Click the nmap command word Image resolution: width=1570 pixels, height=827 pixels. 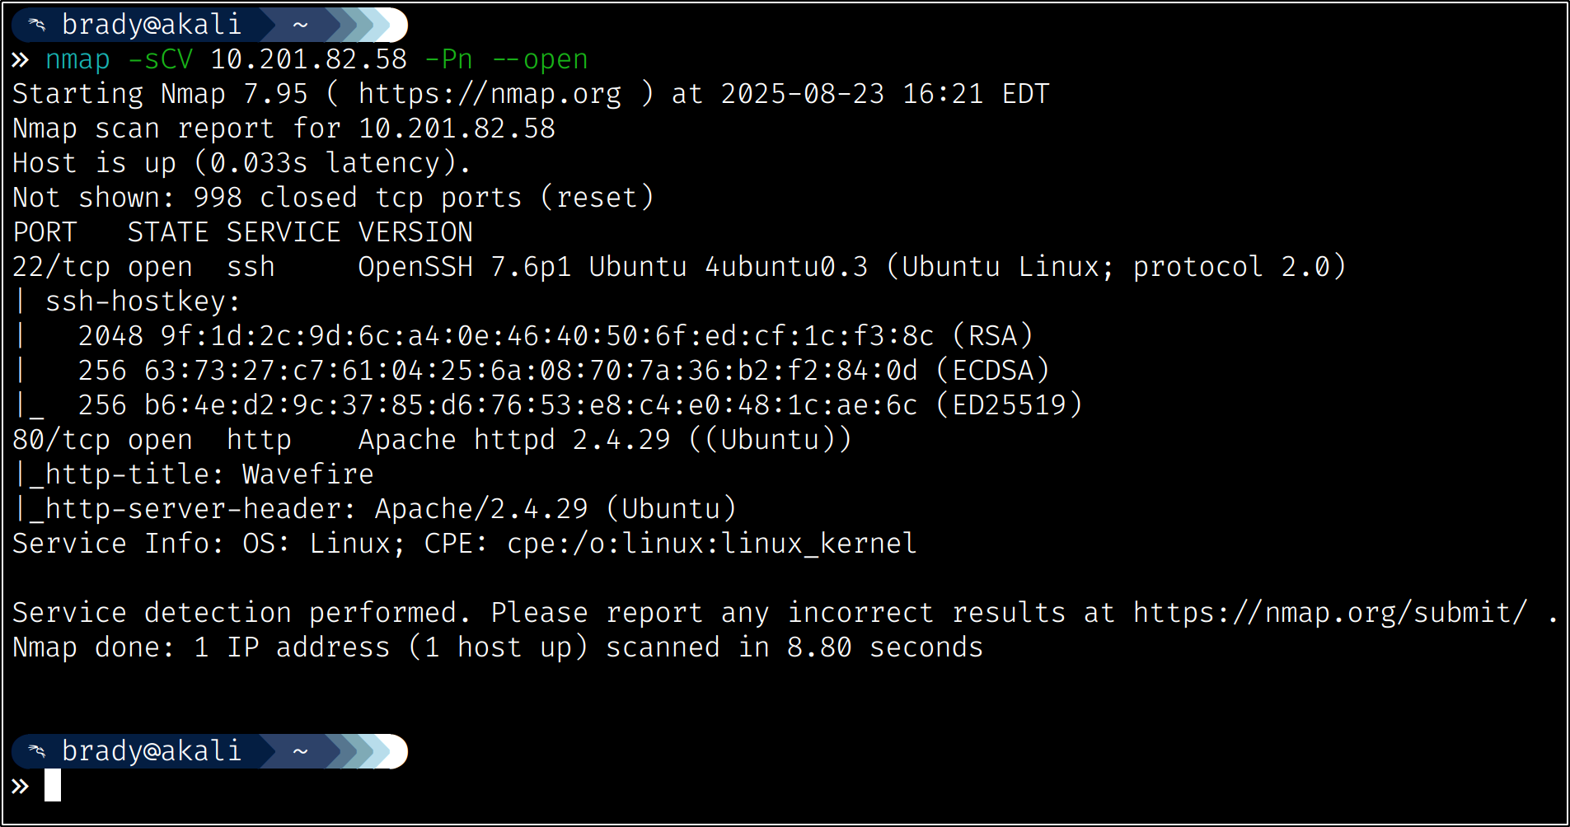click(x=77, y=59)
